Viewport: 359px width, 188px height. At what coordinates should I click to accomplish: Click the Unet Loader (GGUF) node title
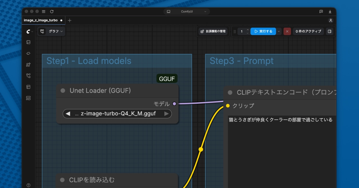point(100,91)
